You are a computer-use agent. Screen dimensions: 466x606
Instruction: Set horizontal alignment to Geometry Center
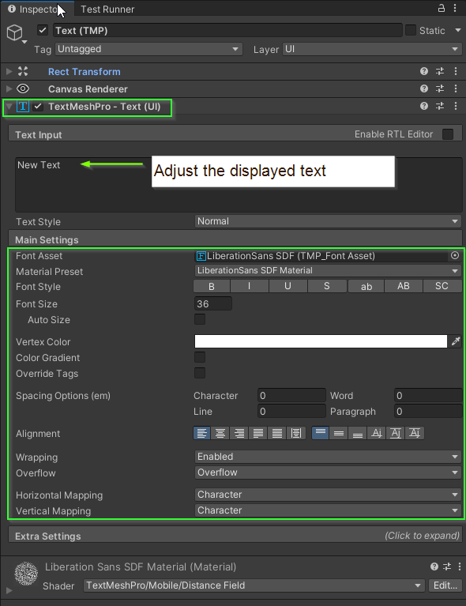[296, 433]
